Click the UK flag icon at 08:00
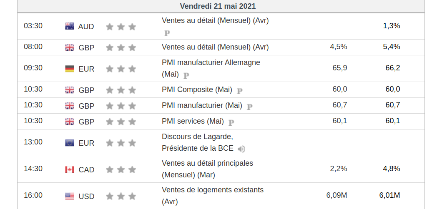Image resolution: width=432 pixels, height=209 pixels. 70,47
